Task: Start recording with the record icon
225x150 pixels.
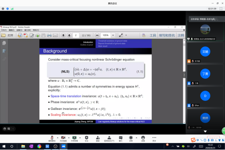Action: click(x=131, y=139)
